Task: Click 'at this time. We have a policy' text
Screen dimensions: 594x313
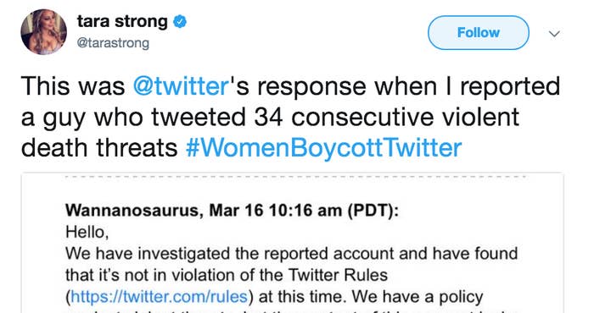Action: 372,297
